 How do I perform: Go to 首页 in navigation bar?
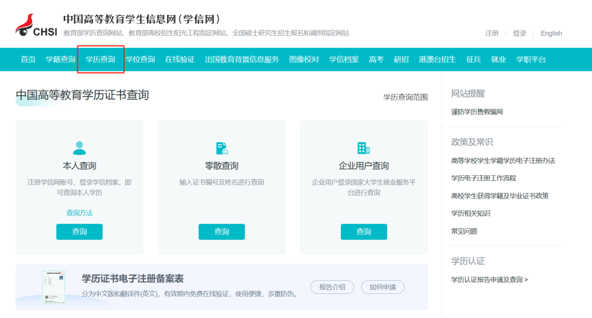[28, 59]
